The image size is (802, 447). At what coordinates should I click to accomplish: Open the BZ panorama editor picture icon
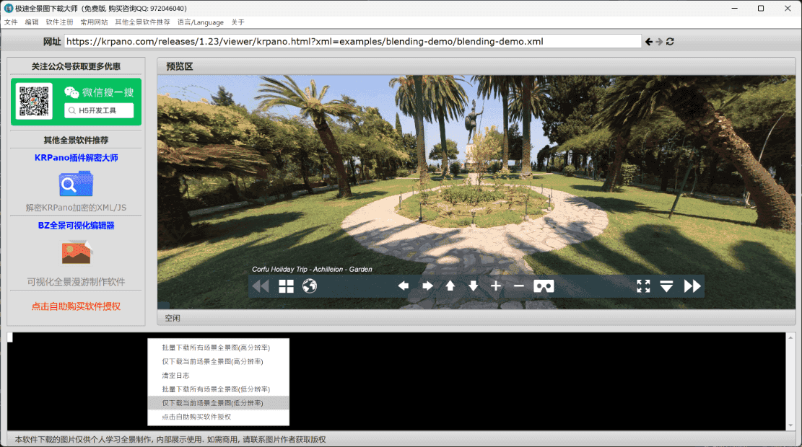pos(76,252)
